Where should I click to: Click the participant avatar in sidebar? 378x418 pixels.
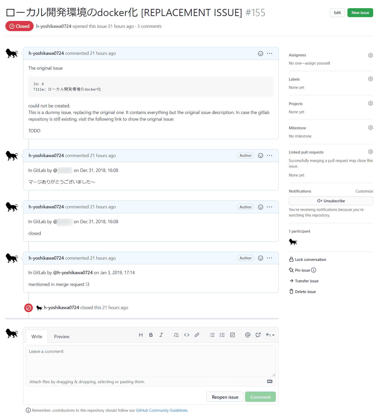point(293,242)
